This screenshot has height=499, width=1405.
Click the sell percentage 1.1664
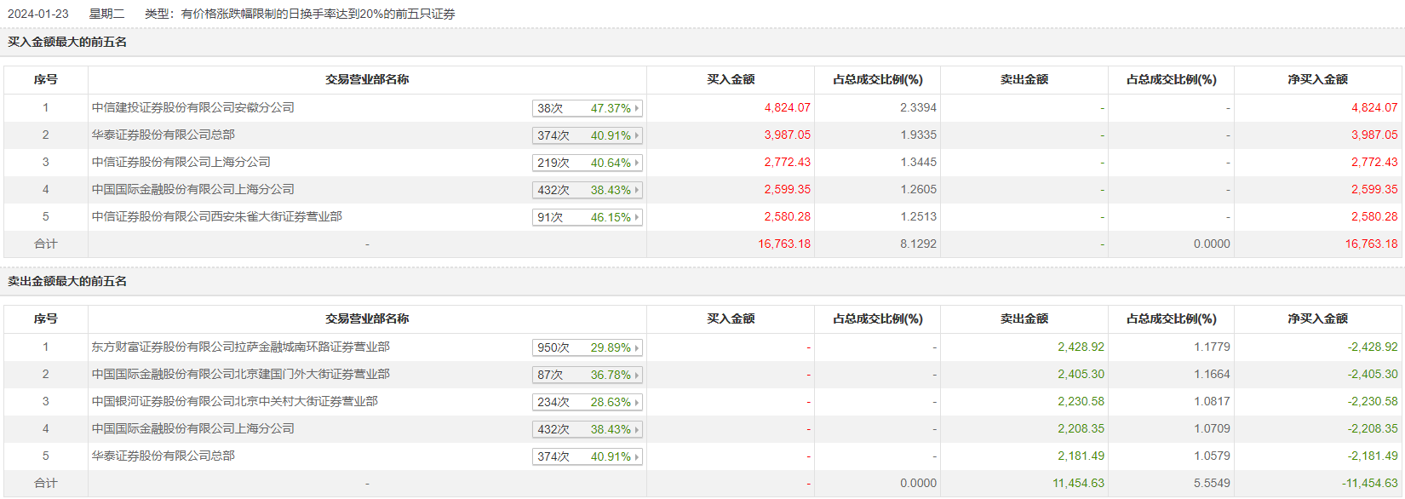click(1212, 374)
